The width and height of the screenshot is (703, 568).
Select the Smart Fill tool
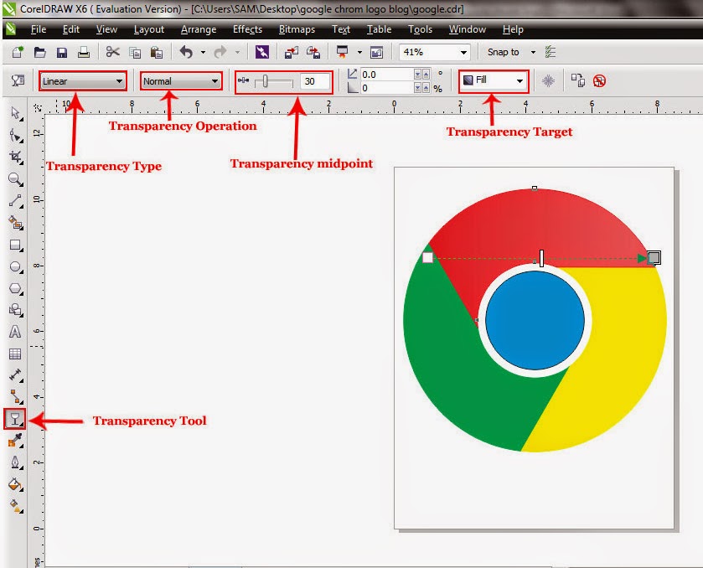(x=16, y=223)
